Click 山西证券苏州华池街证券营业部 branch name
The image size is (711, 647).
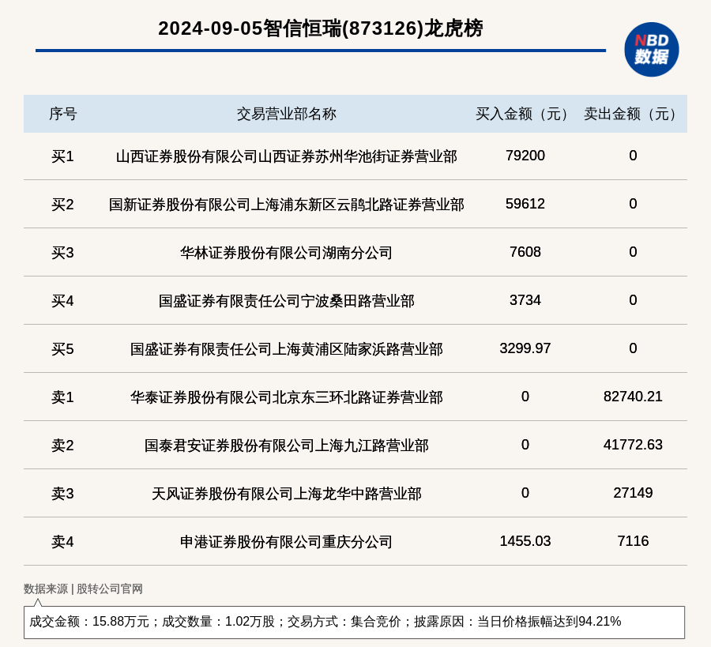tap(287, 156)
